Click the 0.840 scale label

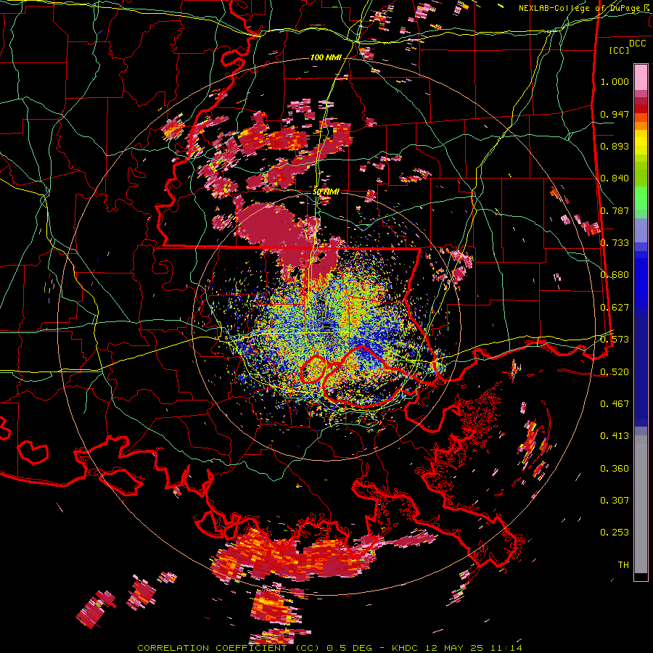[615, 178]
